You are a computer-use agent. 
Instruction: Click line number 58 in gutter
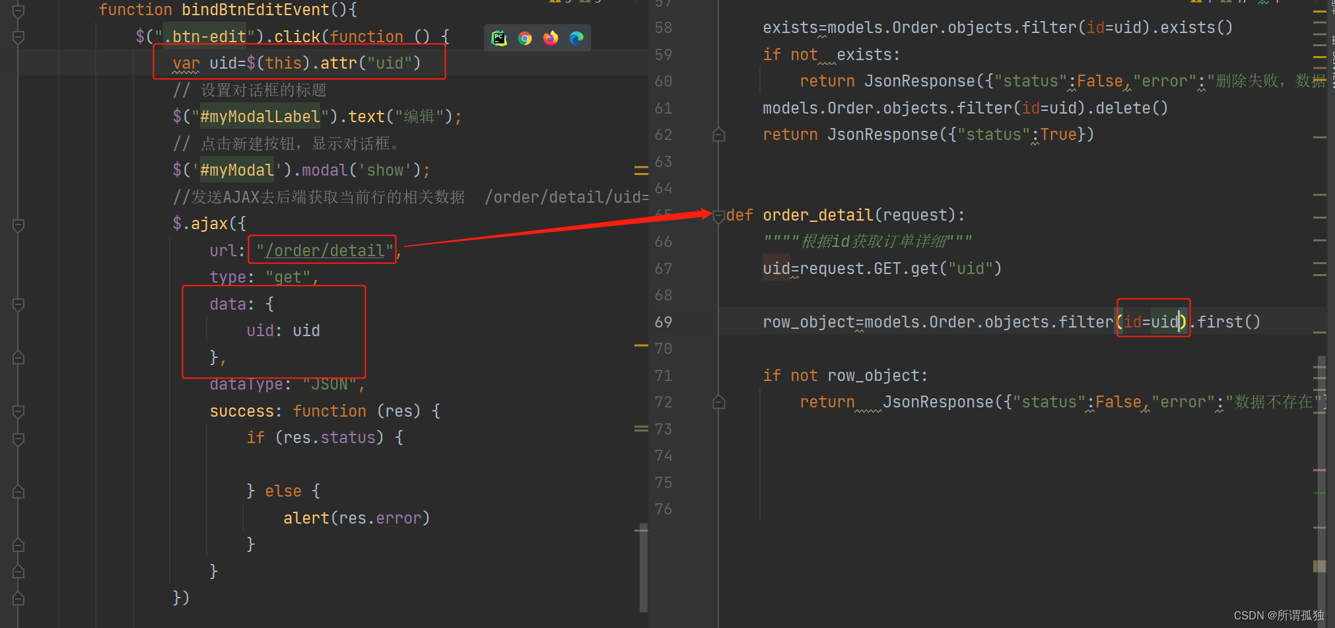(663, 28)
